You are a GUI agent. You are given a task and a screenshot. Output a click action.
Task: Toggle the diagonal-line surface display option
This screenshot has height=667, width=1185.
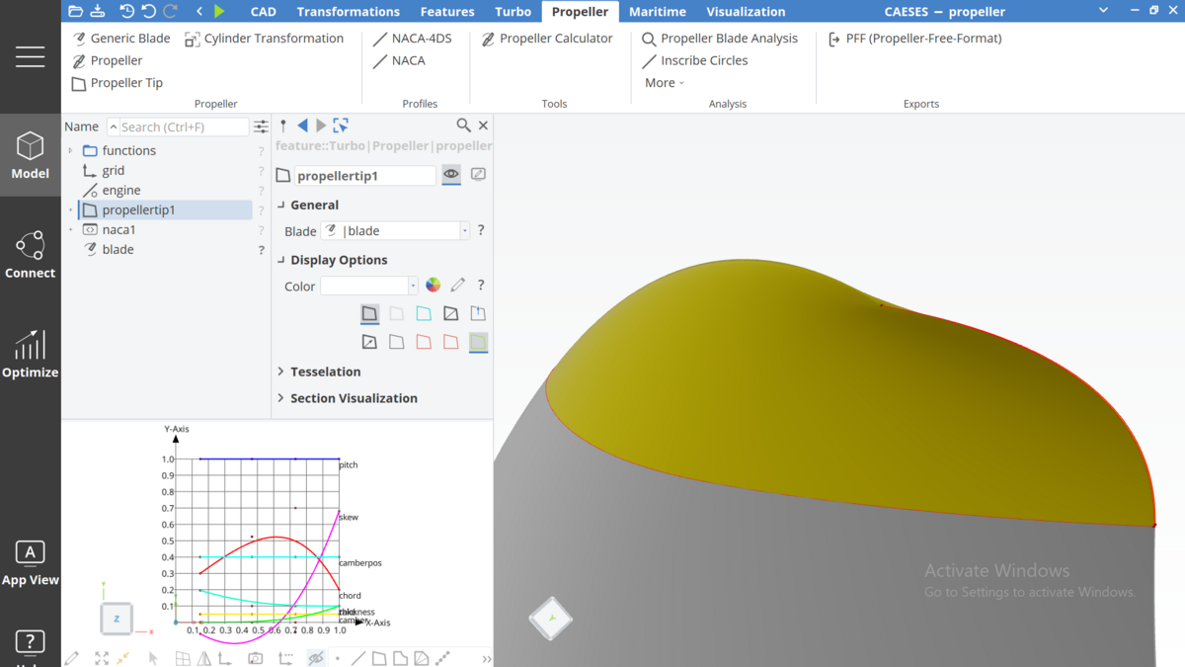451,314
